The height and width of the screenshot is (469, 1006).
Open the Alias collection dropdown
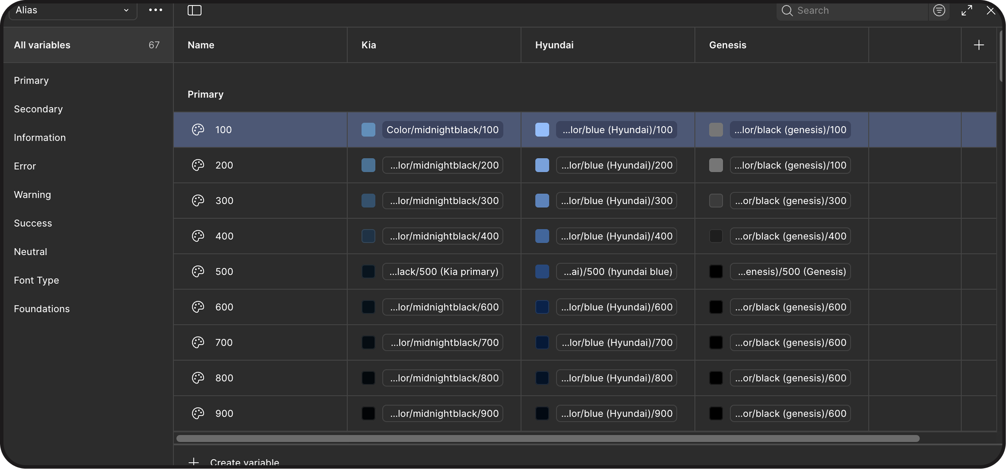pos(72,10)
